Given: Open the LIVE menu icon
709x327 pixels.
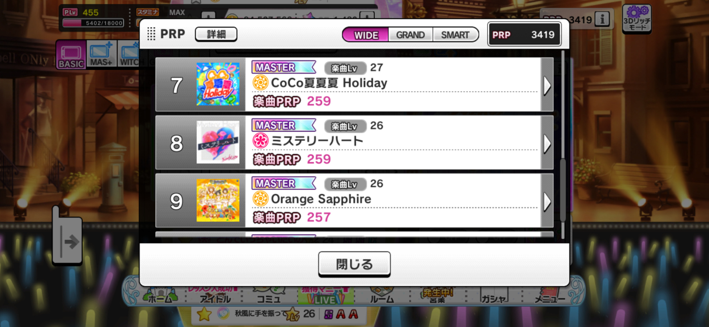Looking at the screenshot, I should 325,296.
